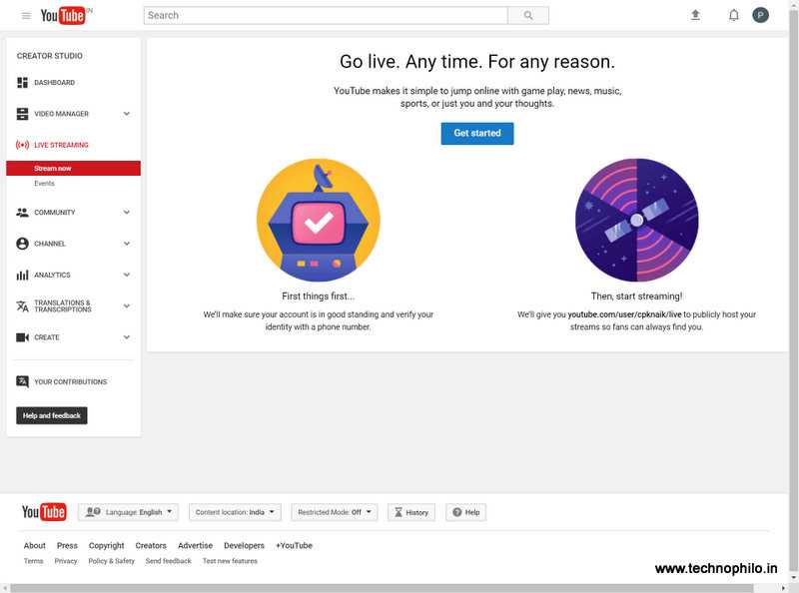Open the Dashboard from the sidebar

(20, 82)
